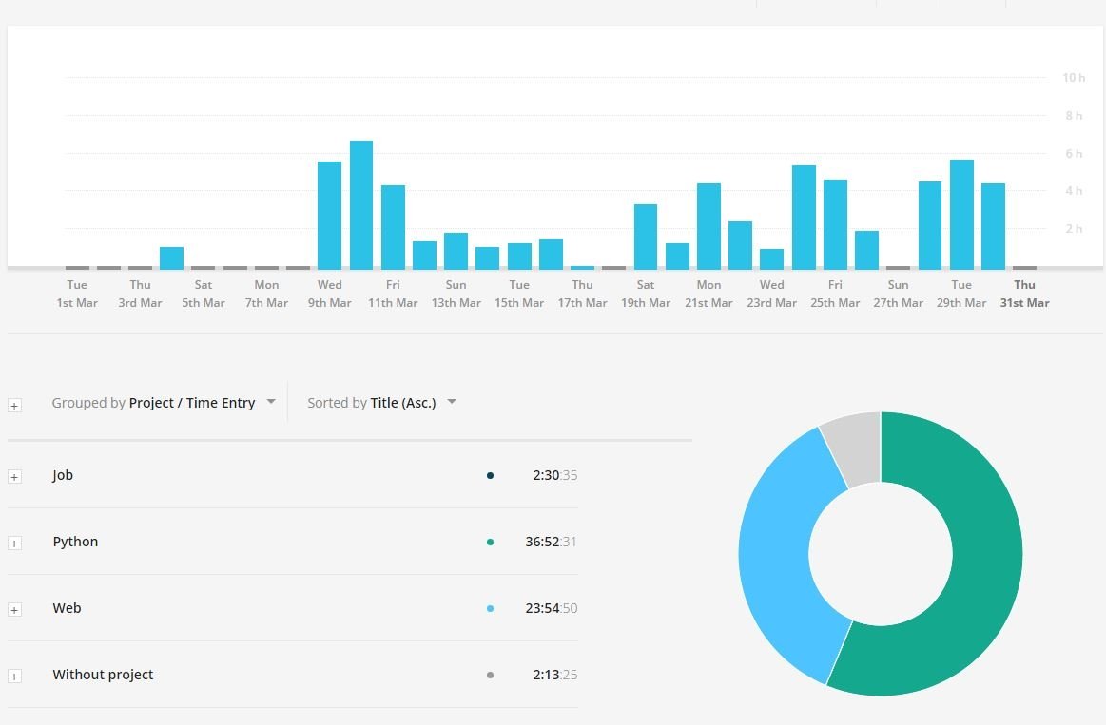Expand the Without project row

coord(14,676)
